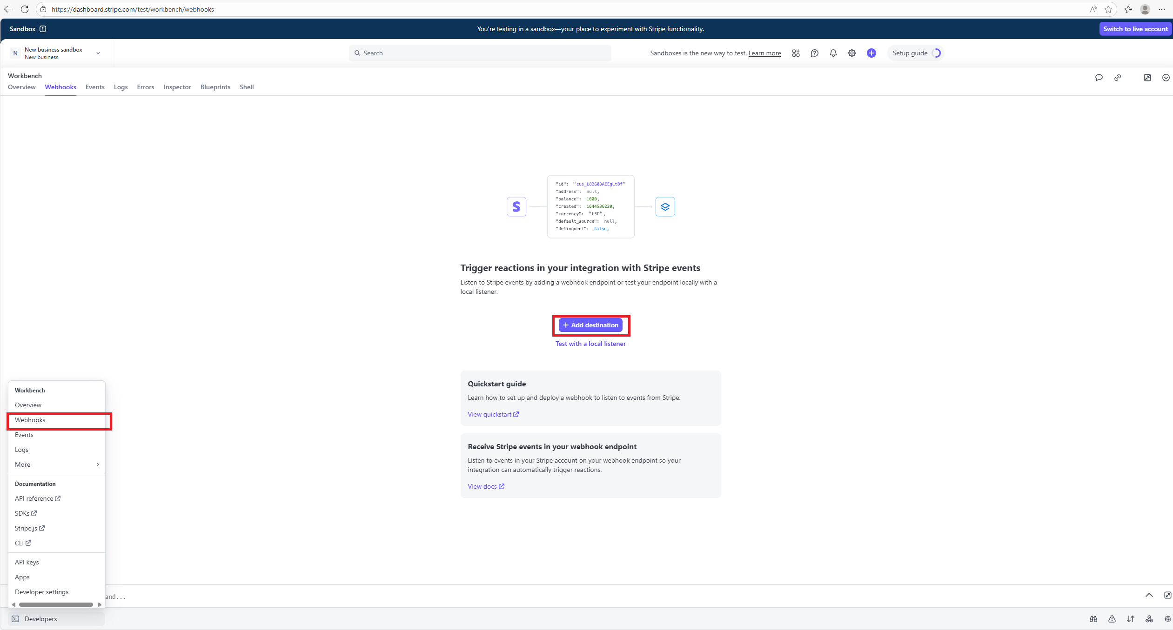Click the browser back arrow
1173x630 pixels.
8,9
